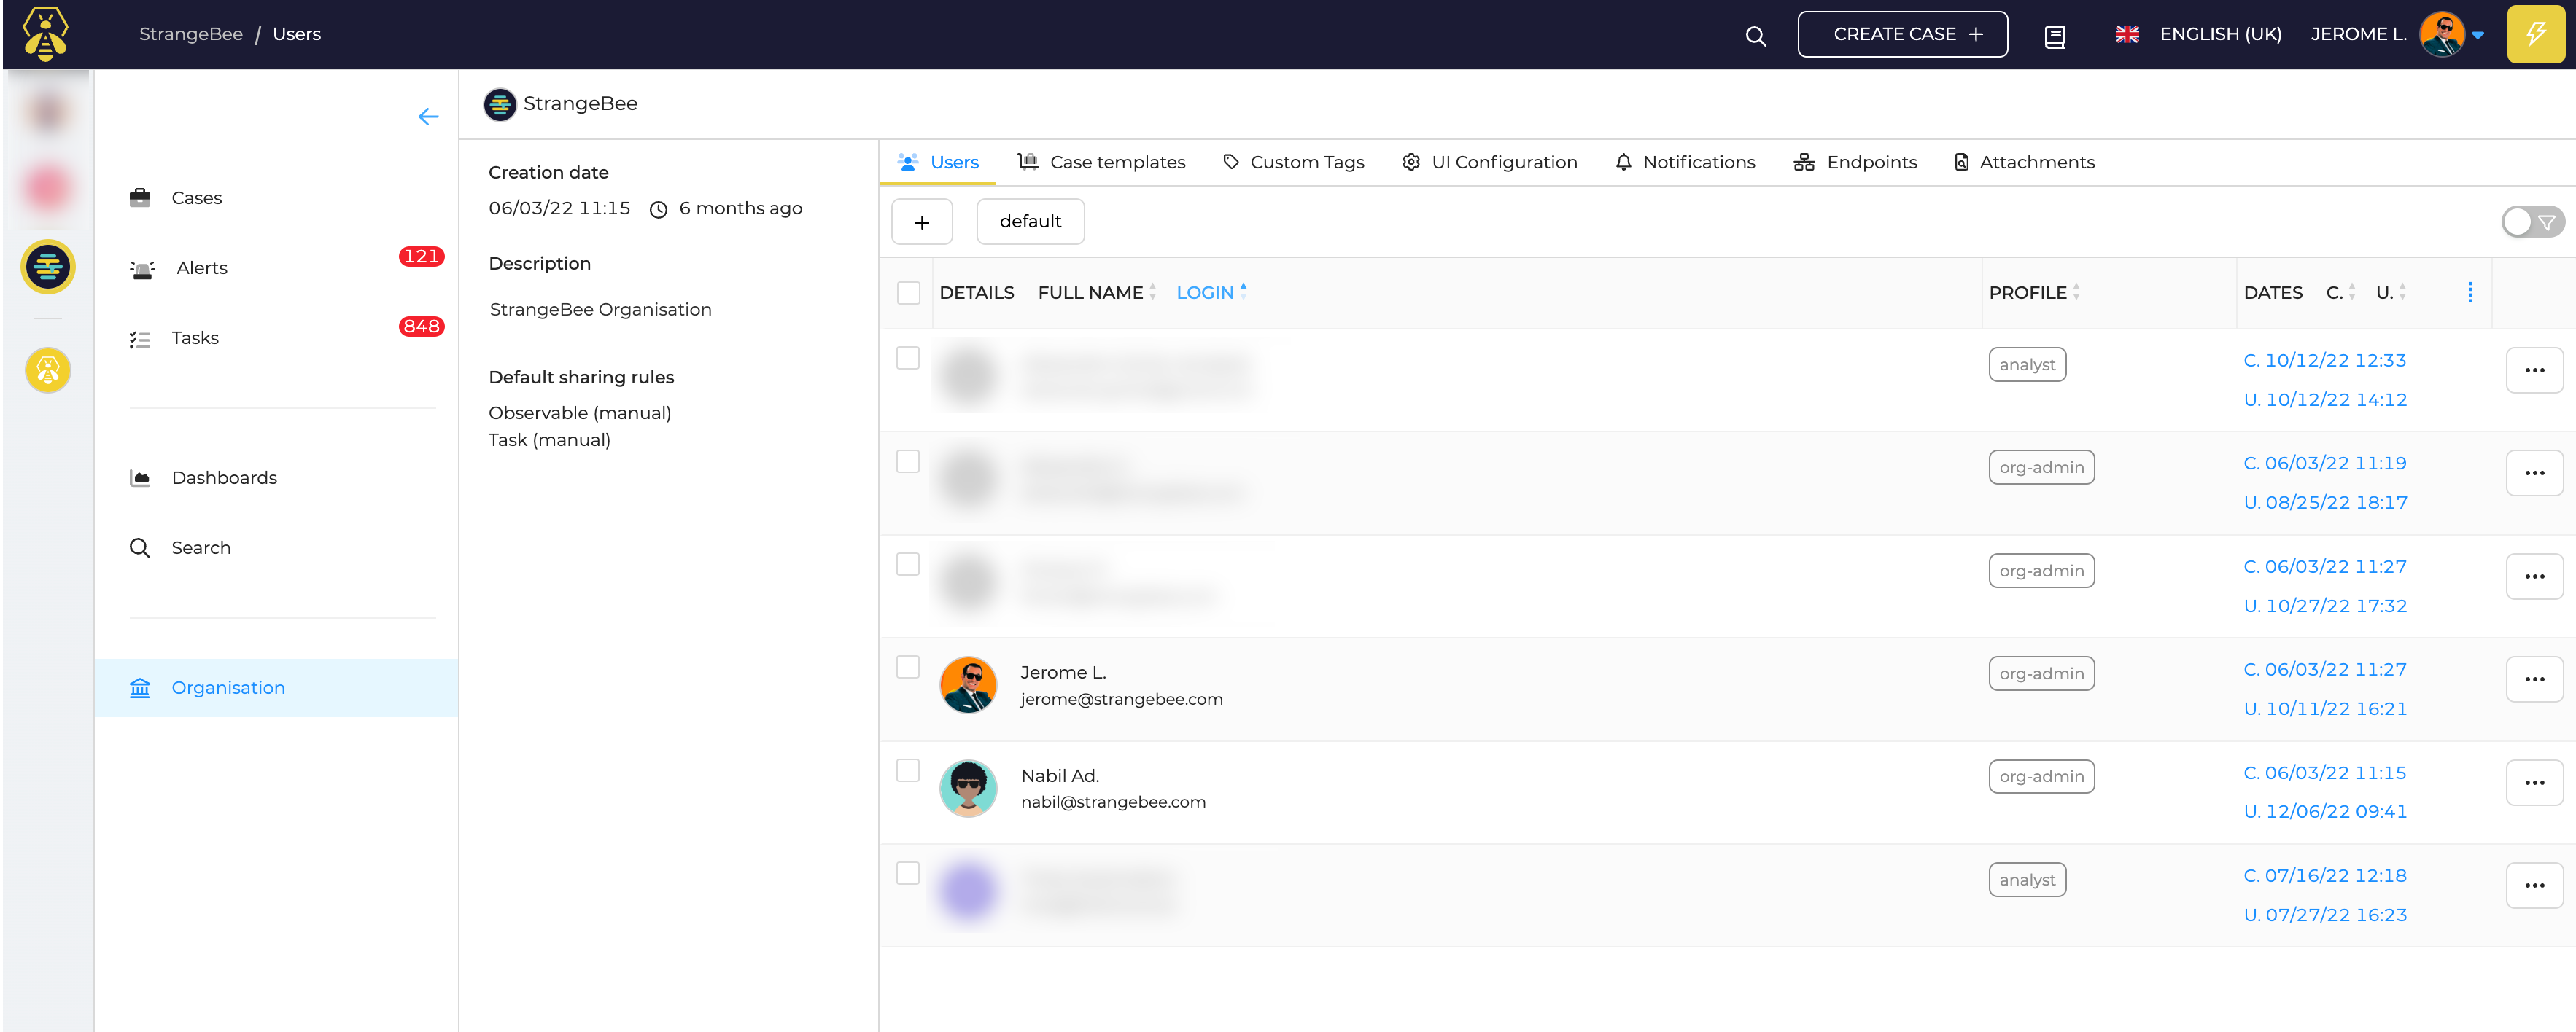Click the Cases briefcase icon
The image size is (2576, 1032).
[x=140, y=198]
